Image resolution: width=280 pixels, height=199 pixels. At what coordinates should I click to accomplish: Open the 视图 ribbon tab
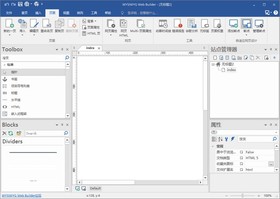pyautogui.click(x=66, y=13)
